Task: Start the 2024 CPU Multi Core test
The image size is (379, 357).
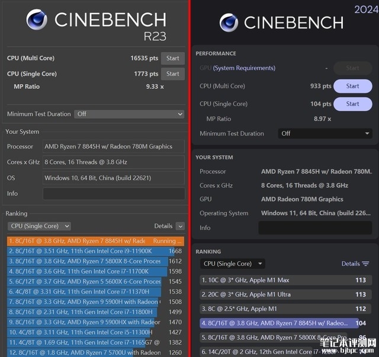Action: click(x=353, y=86)
